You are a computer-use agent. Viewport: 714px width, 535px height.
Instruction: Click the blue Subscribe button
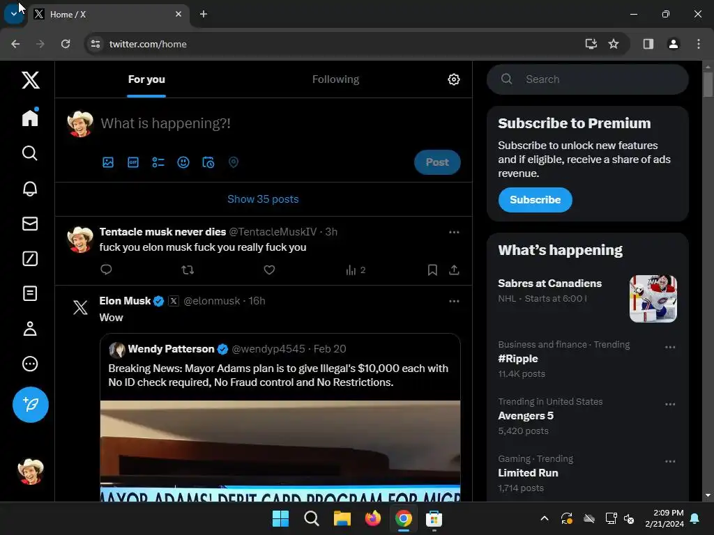(x=535, y=200)
